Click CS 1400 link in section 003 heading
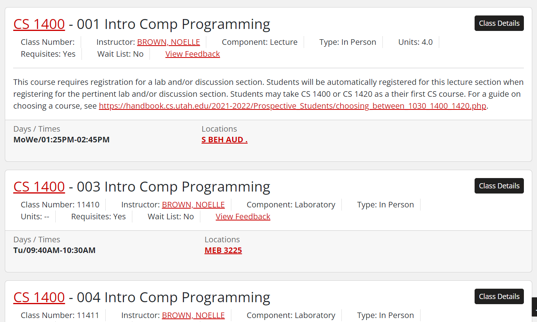 pos(39,187)
